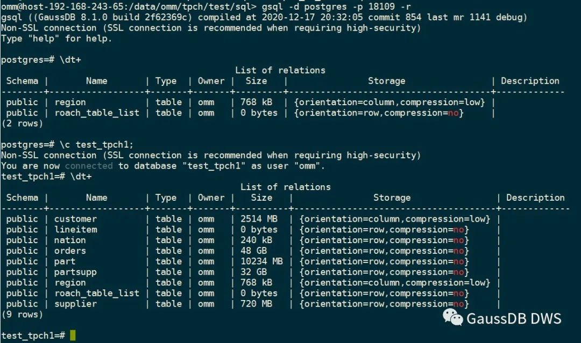Click the "supplier" table name
The height and width of the screenshot is (343, 581).
pos(75,304)
